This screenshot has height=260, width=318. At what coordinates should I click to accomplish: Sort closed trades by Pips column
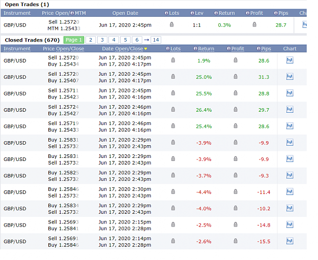266,49
